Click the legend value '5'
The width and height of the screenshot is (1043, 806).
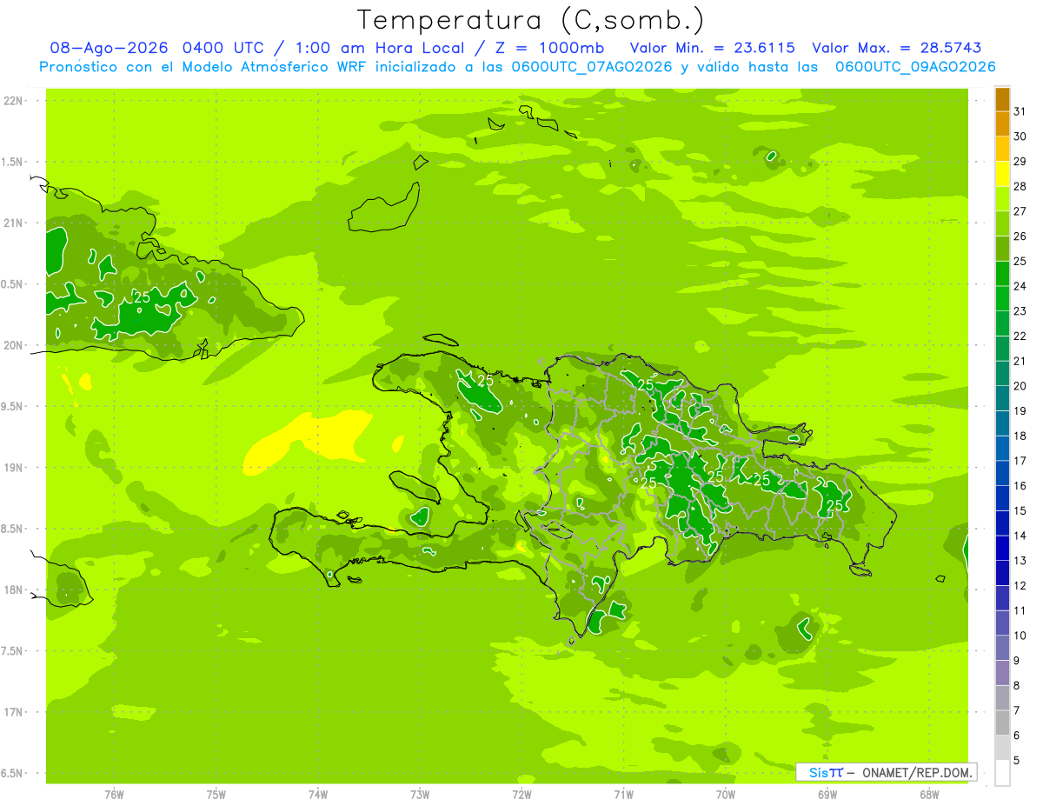pos(1016,760)
